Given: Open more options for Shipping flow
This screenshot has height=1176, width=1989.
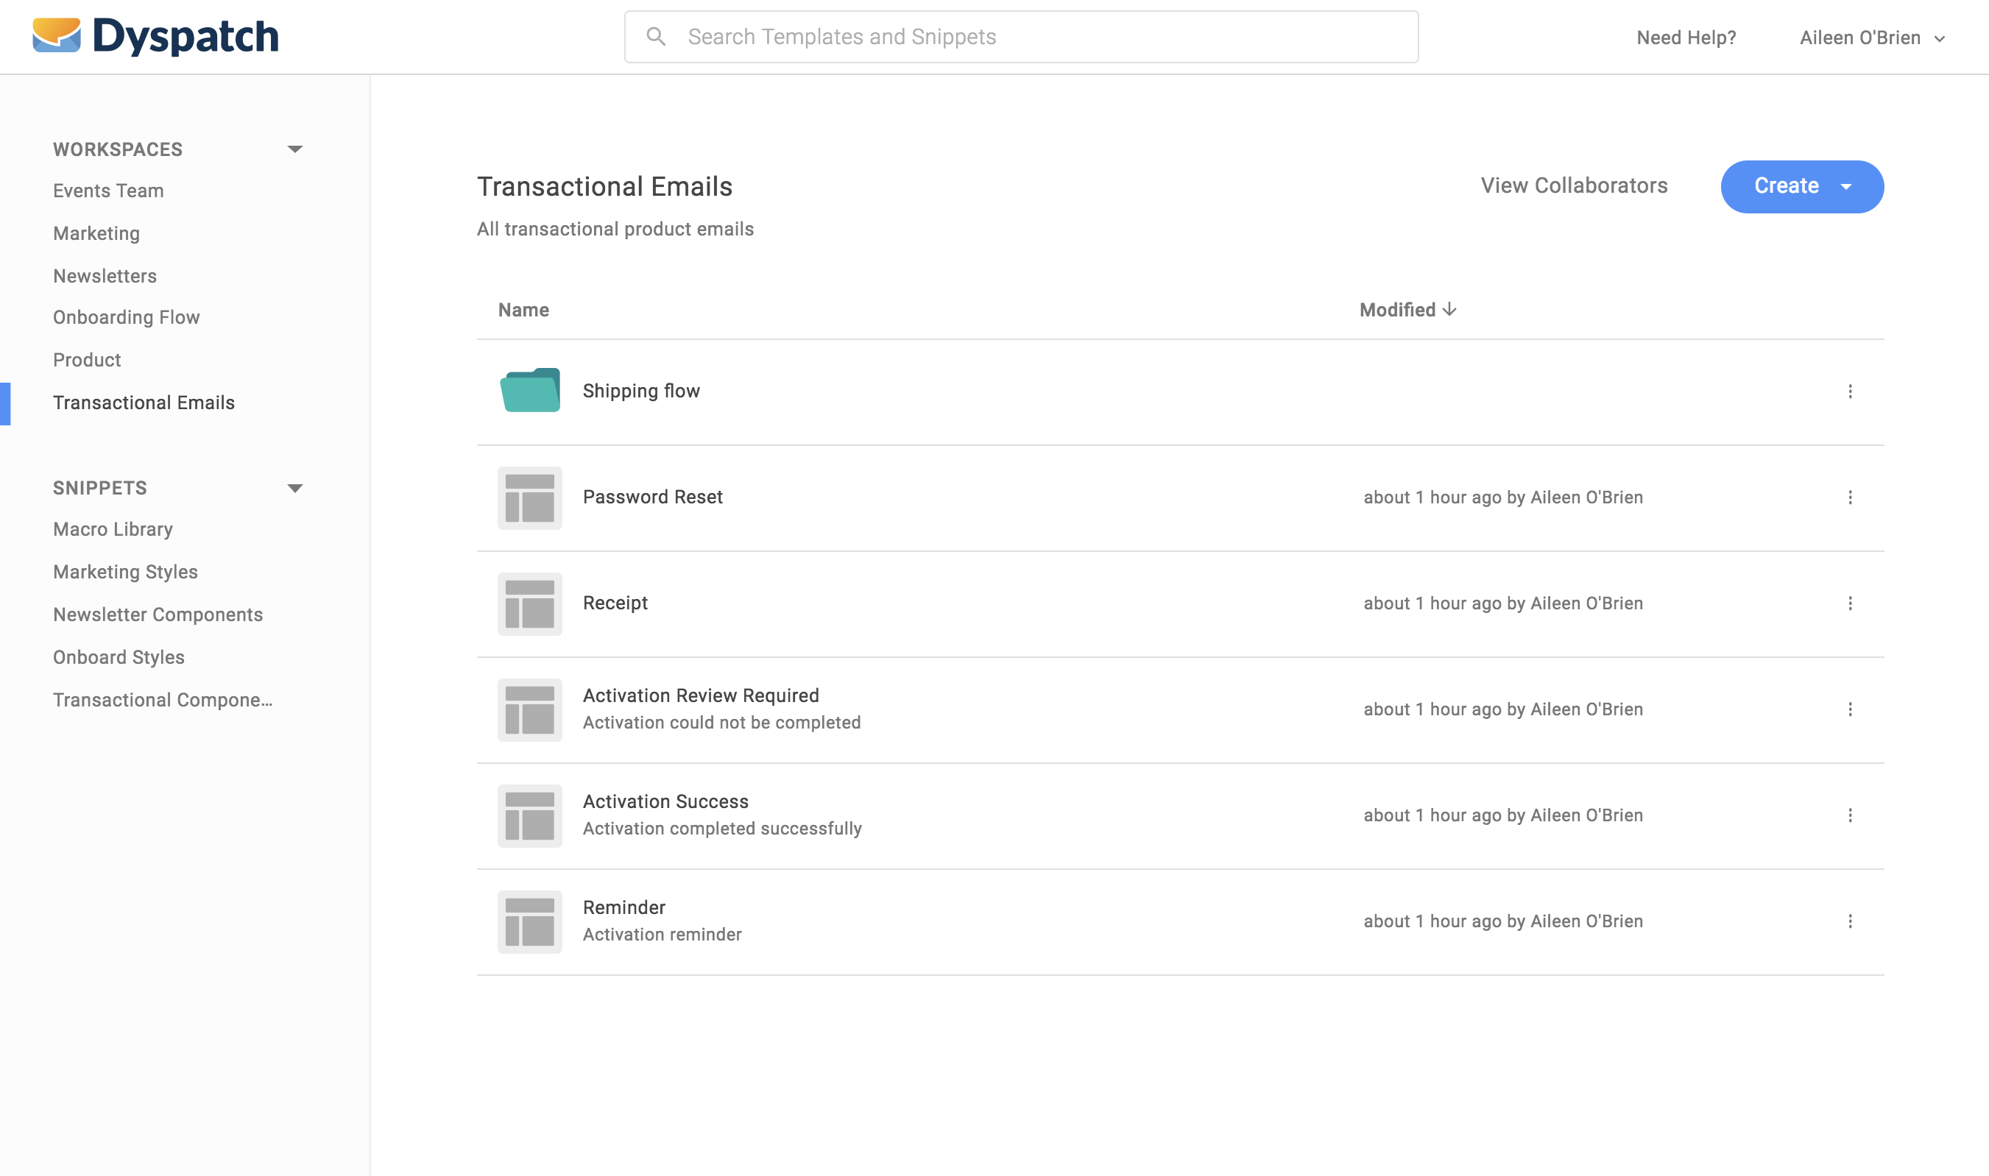Looking at the screenshot, I should (x=1850, y=392).
